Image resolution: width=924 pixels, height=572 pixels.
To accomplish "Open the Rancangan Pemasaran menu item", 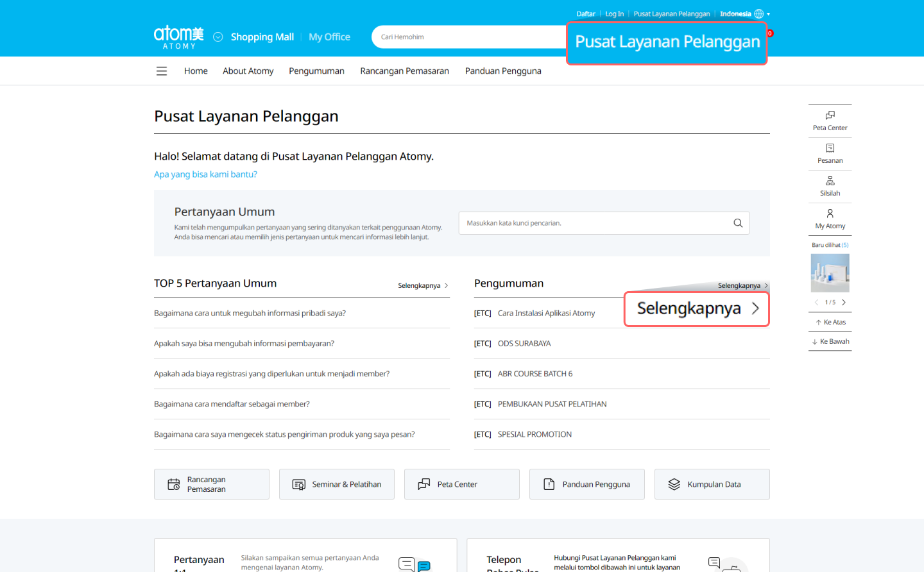I will pyautogui.click(x=404, y=71).
